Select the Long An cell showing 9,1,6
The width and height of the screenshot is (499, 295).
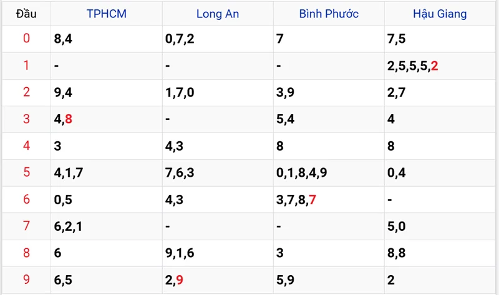click(180, 253)
